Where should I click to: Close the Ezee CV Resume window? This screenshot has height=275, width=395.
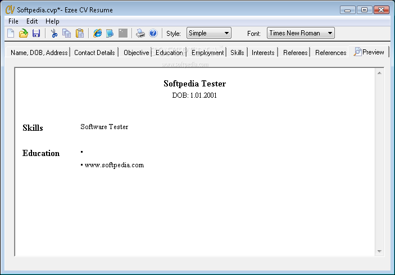[382, 10]
